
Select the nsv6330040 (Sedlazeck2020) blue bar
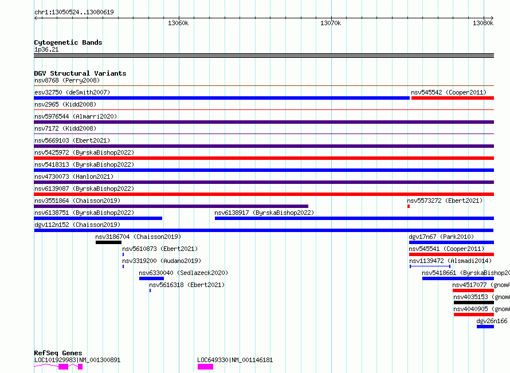[152, 278]
